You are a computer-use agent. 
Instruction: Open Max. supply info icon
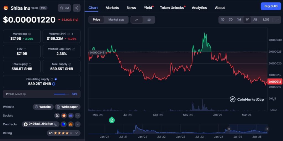[x=70, y=64]
